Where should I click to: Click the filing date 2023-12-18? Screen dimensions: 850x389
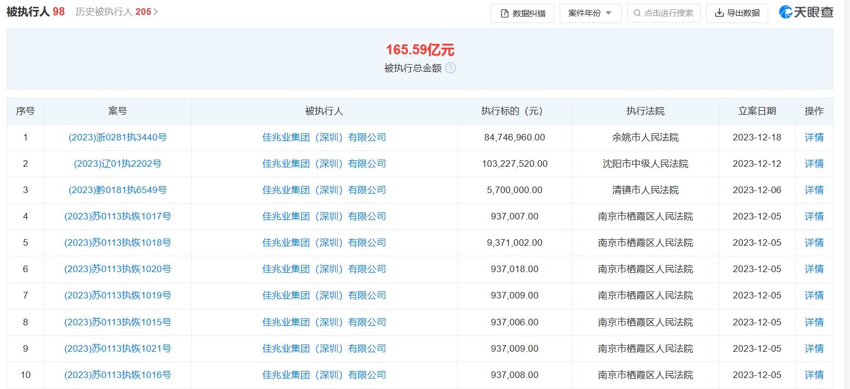coord(757,138)
